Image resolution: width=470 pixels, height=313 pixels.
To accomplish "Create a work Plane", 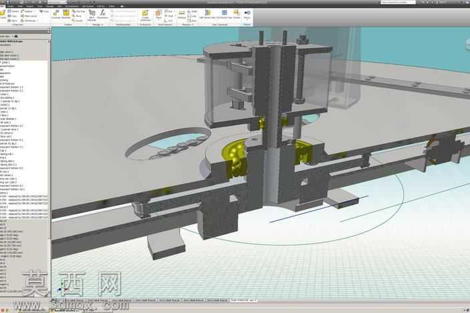I will pos(158,14).
